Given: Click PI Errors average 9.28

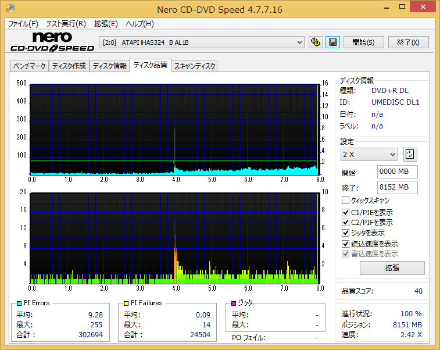Looking at the screenshot, I should point(95,315).
